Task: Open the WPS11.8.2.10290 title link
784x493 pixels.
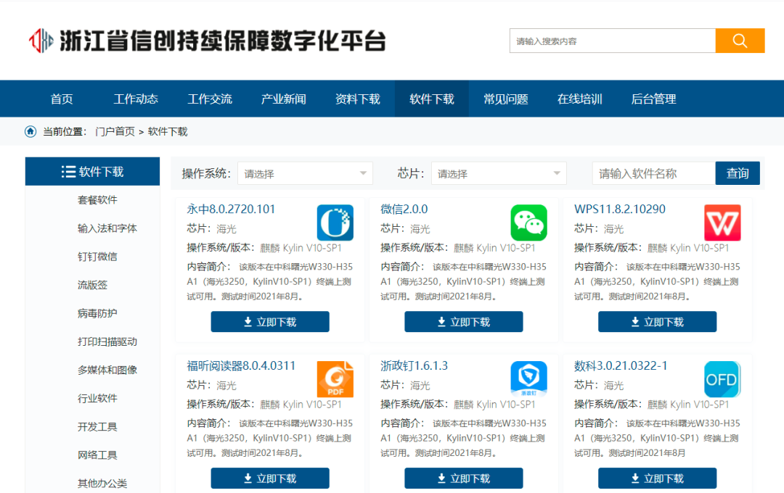Action: point(619,210)
